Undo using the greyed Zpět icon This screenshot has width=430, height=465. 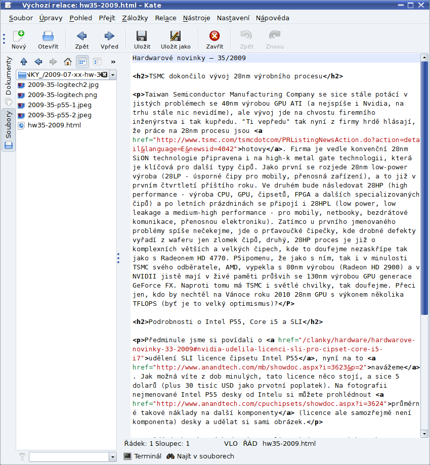tap(246, 39)
